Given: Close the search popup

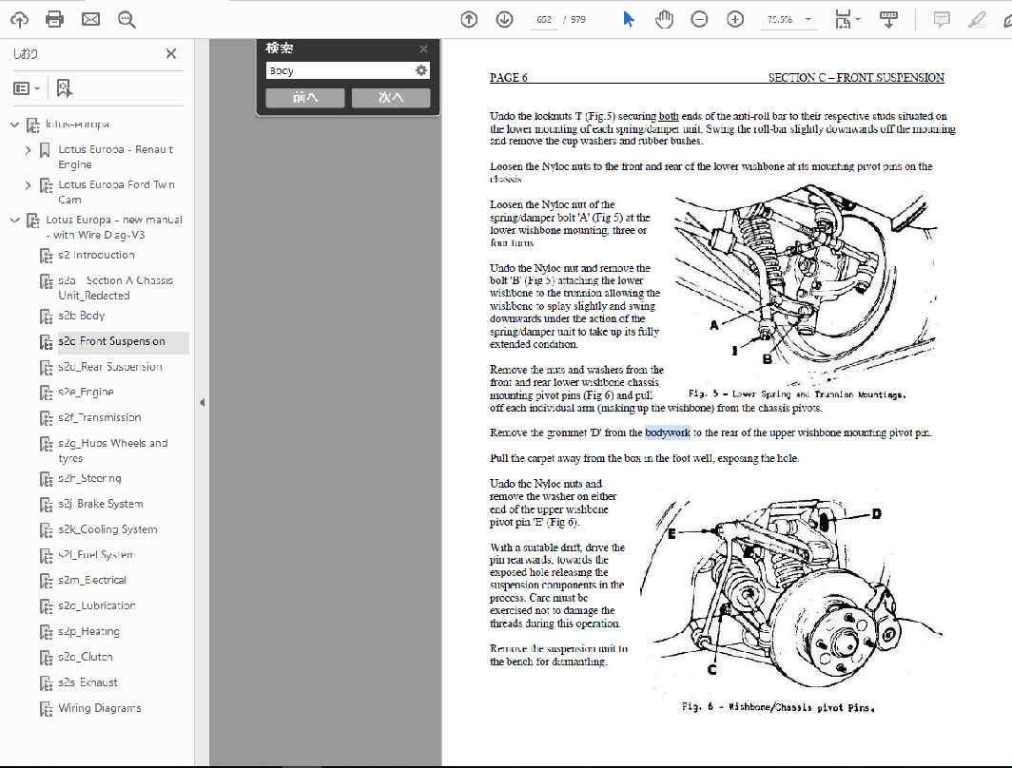Looking at the screenshot, I should pos(423,49).
